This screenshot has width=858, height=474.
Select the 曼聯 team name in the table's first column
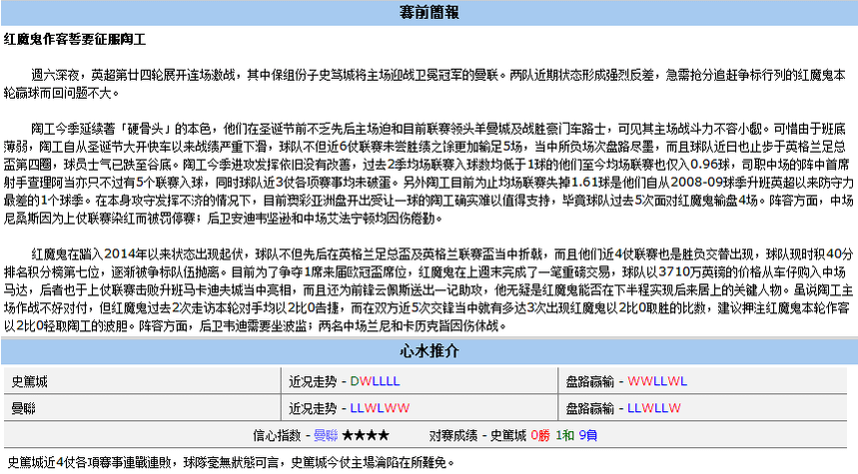pos(23,408)
